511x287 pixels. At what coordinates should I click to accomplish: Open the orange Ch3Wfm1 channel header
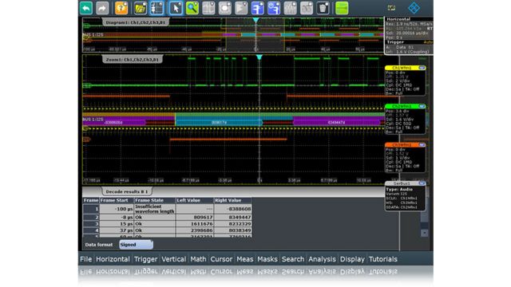[402, 145]
